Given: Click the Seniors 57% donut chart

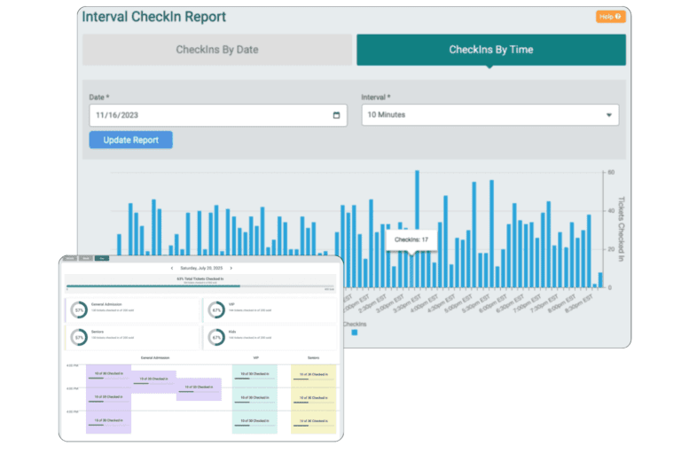Looking at the screenshot, I should [79, 338].
